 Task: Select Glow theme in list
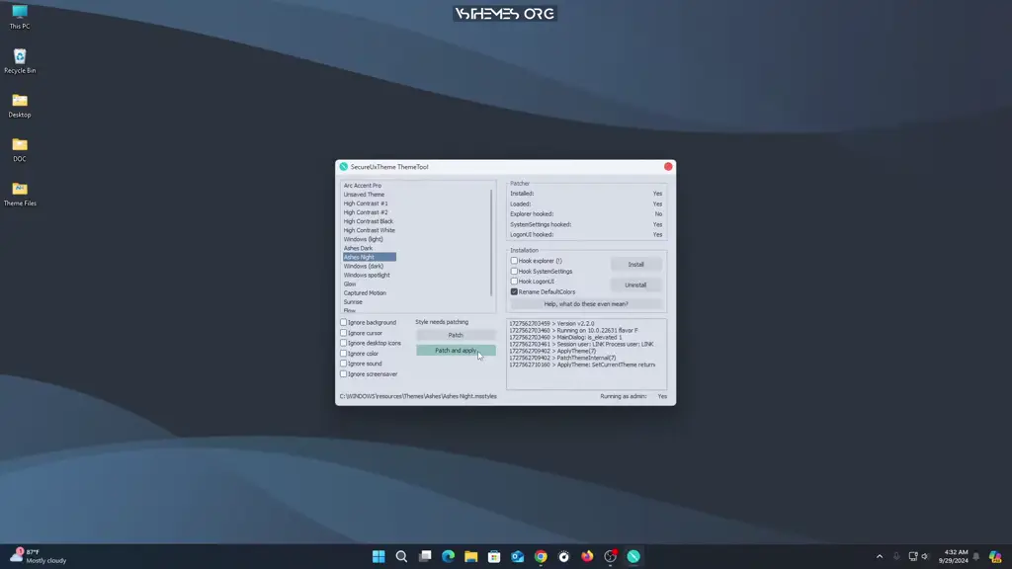point(350,284)
